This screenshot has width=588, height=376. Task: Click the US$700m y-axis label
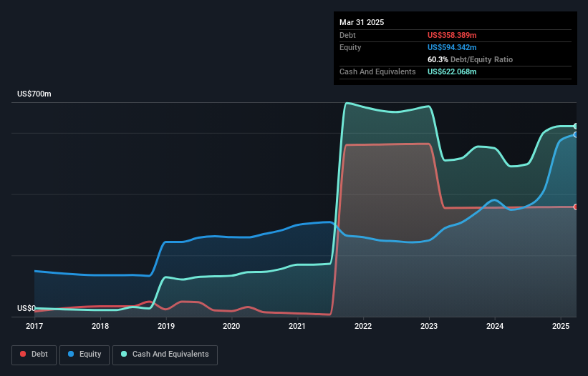tap(34, 94)
